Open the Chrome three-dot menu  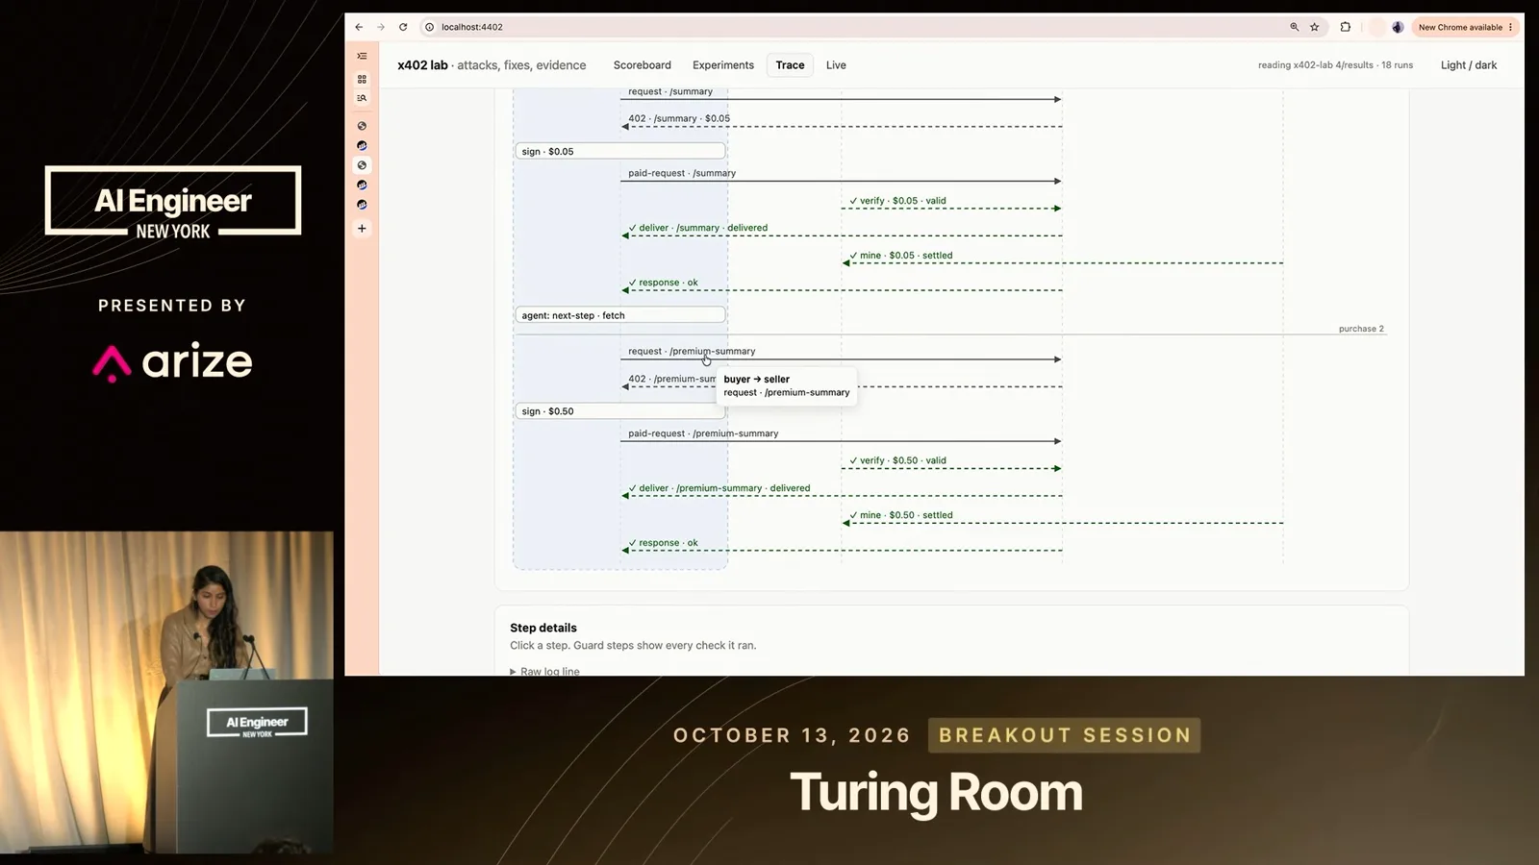1510,27
